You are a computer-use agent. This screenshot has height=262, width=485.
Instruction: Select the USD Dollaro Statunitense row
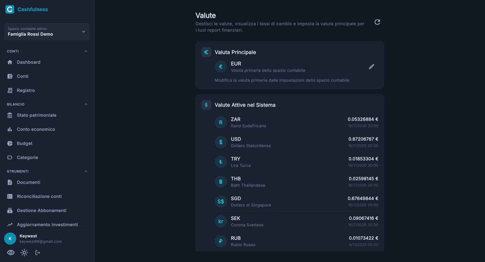click(296, 142)
